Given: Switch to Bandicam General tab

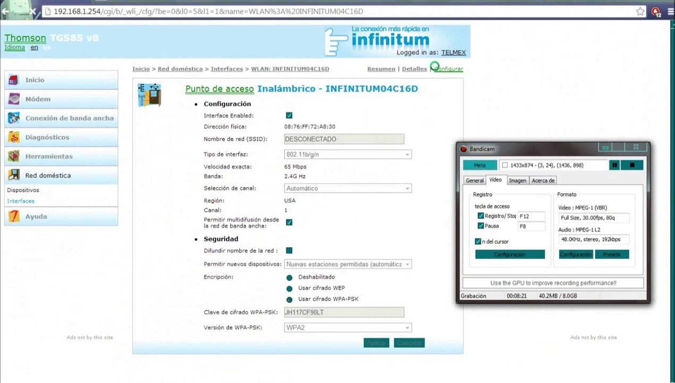Looking at the screenshot, I should 475,180.
